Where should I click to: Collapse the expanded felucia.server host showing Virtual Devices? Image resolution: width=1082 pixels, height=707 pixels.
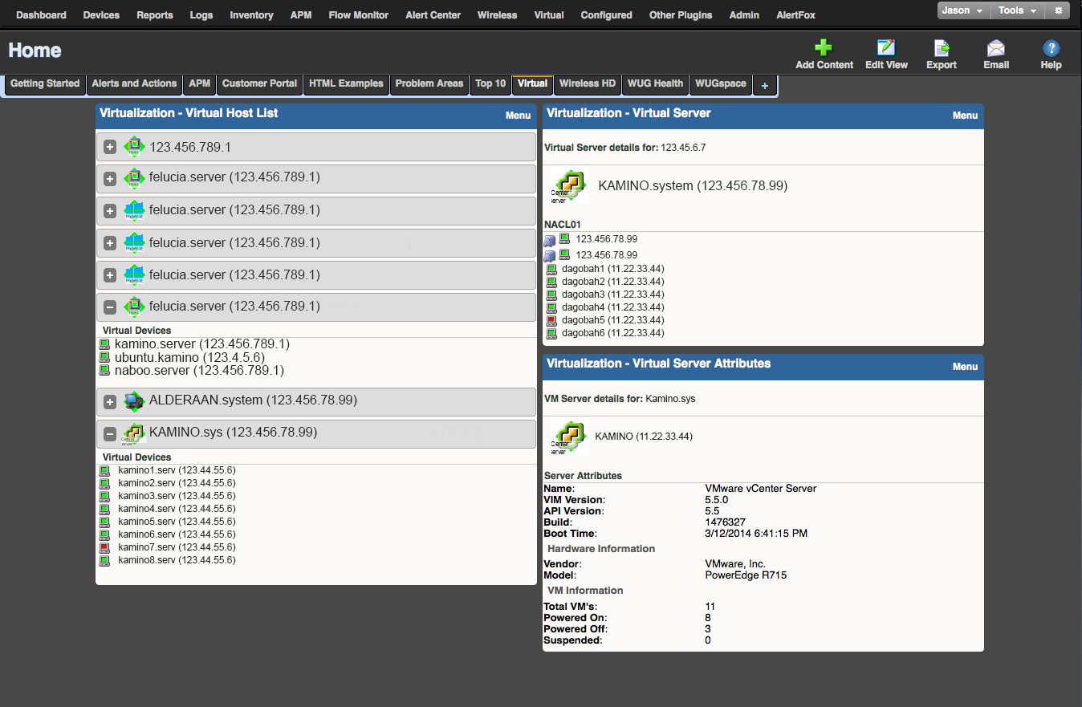[x=110, y=307]
